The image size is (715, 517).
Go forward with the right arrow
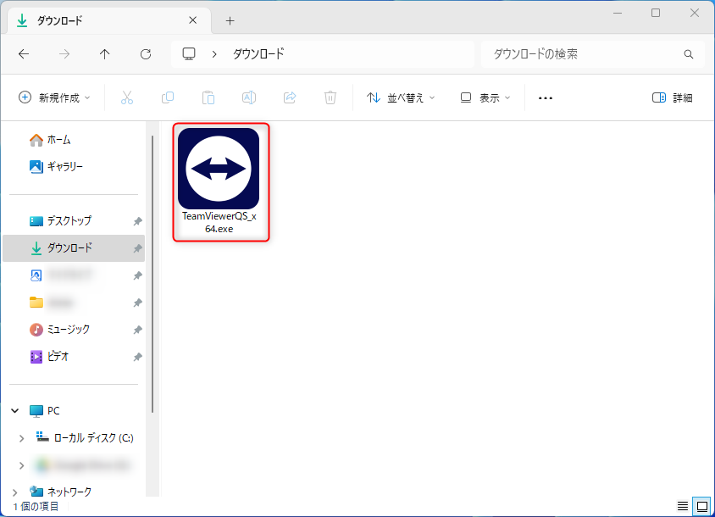click(x=64, y=54)
